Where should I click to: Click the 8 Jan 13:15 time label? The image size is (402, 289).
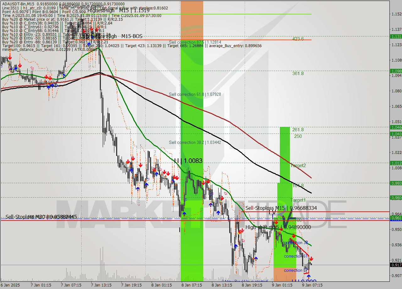point(222,285)
